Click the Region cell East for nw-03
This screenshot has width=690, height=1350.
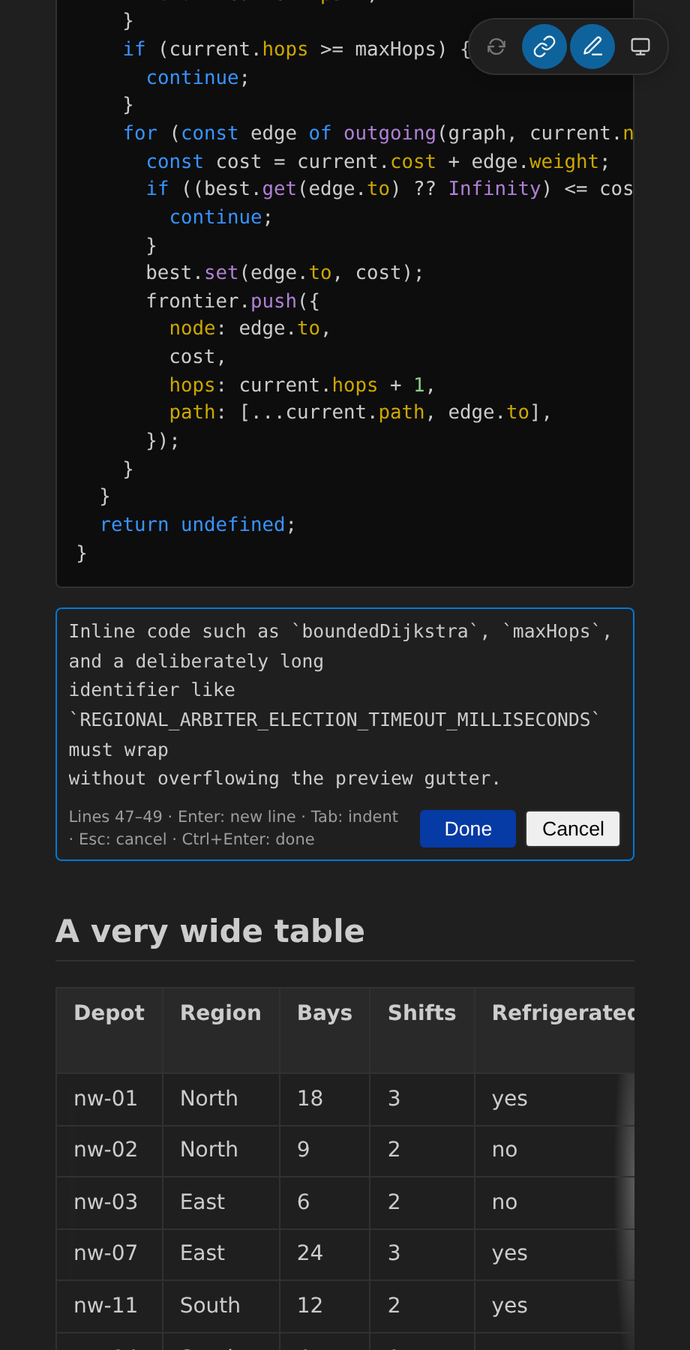tap(221, 1202)
